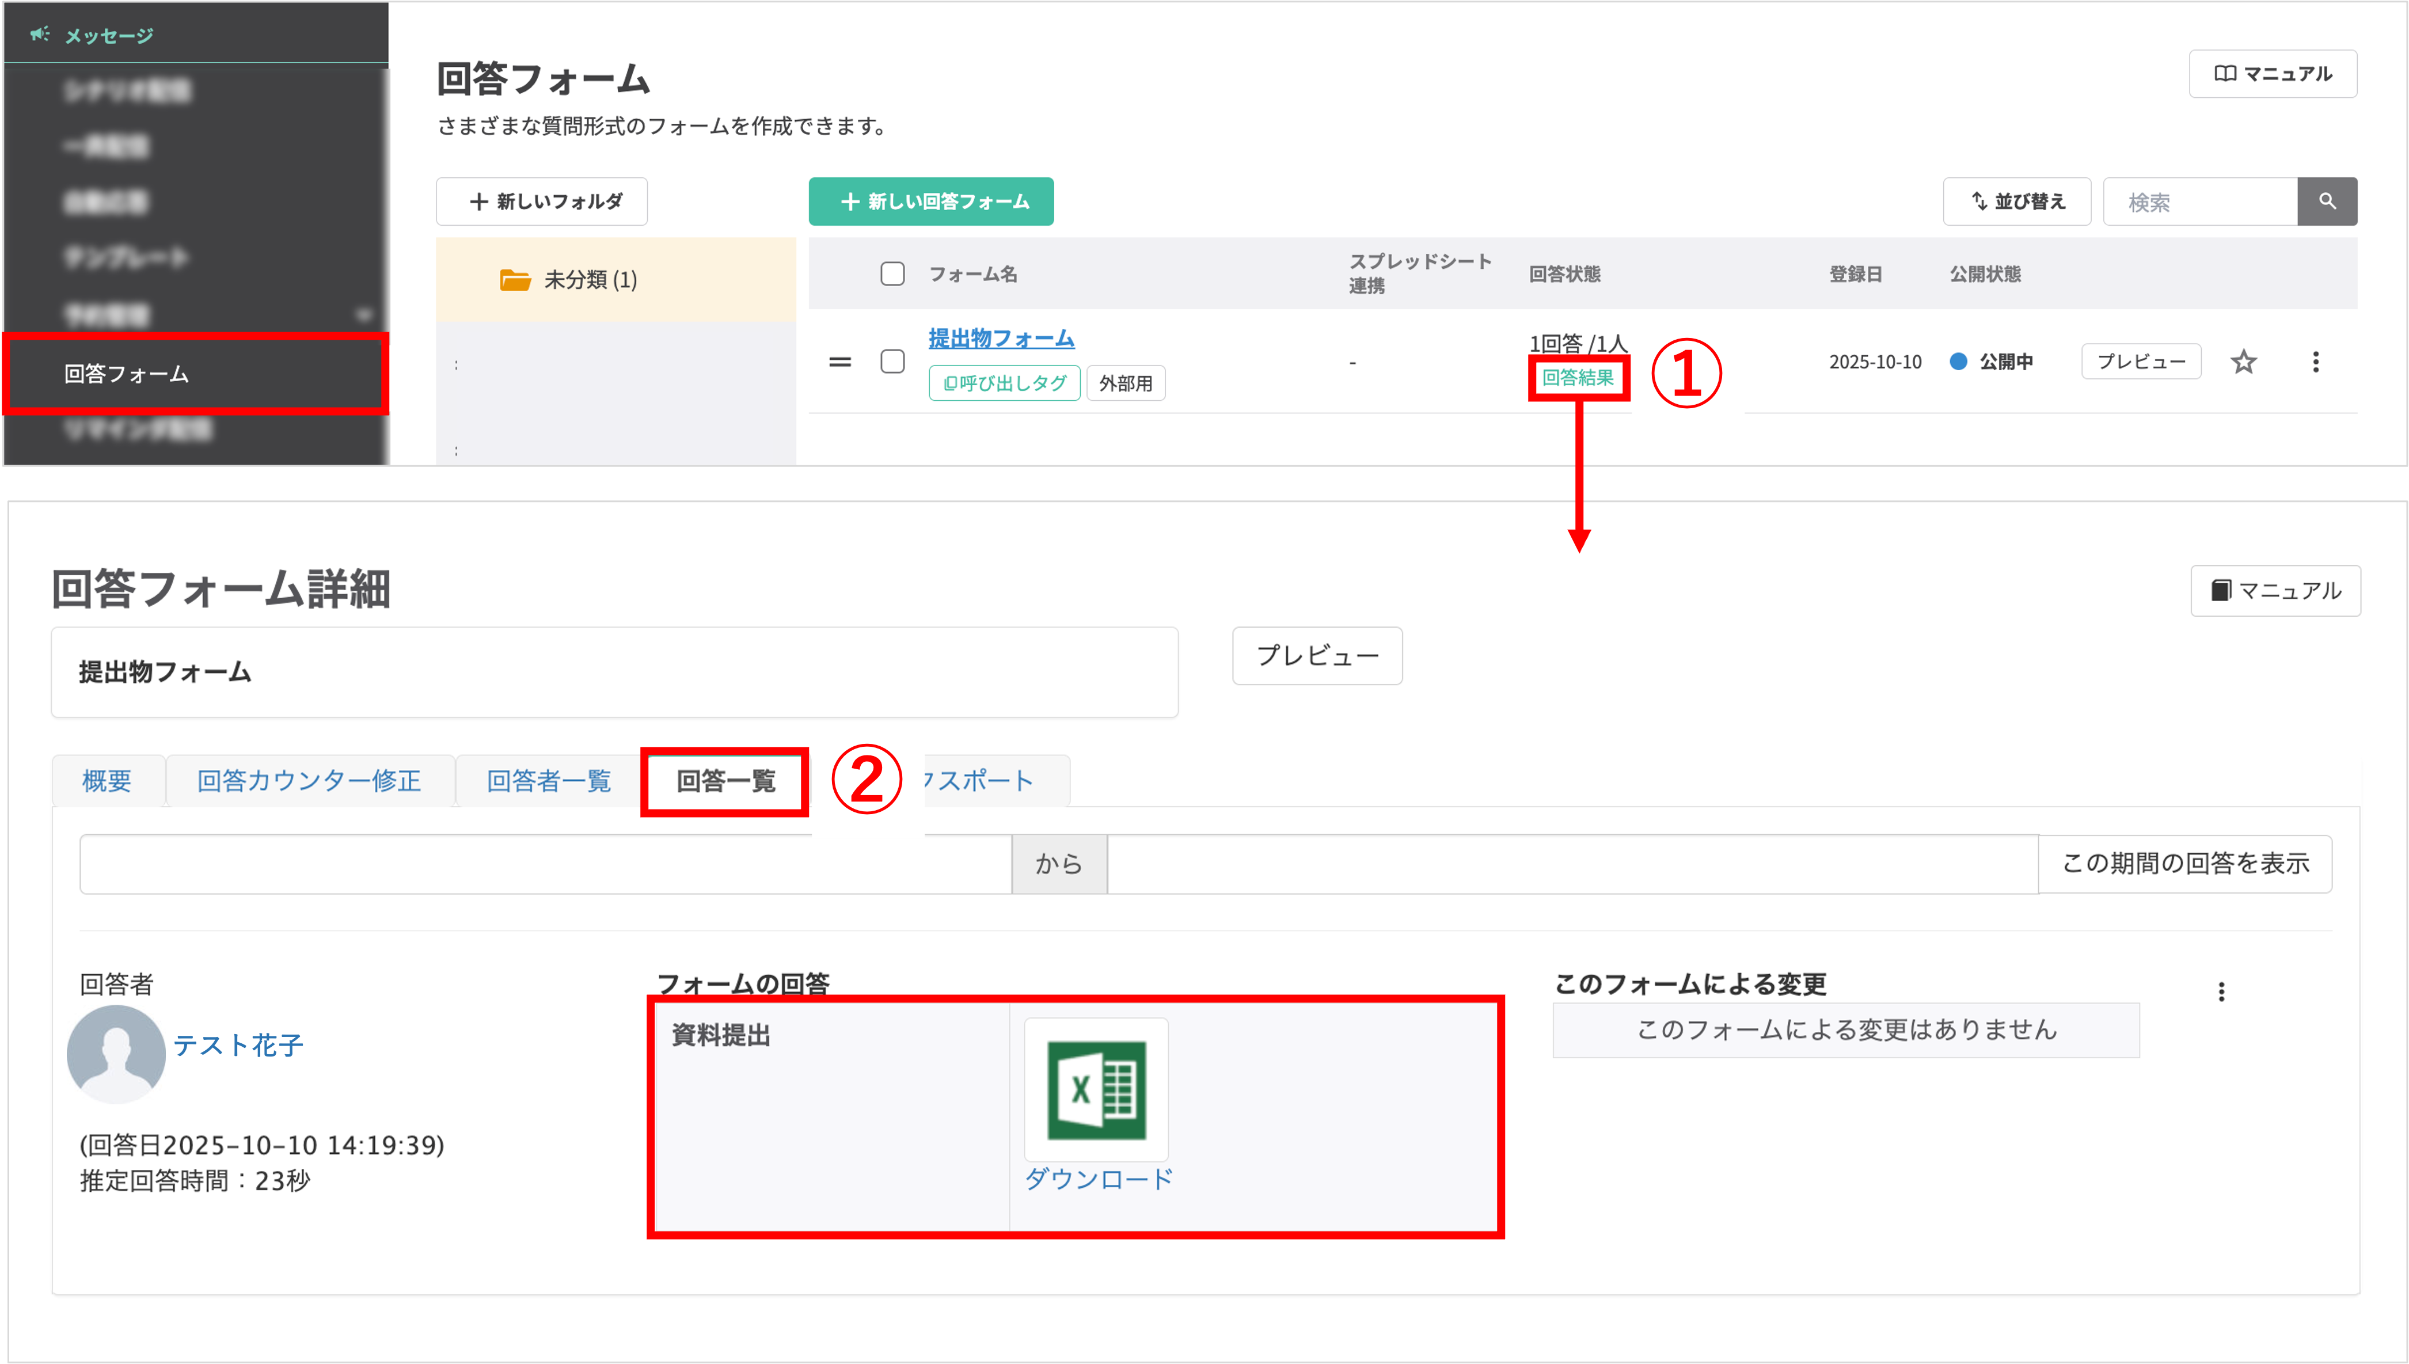2409x1364 pixels.
Task: Click the search magnifier icon
Action: click(x=2327, y=200)
